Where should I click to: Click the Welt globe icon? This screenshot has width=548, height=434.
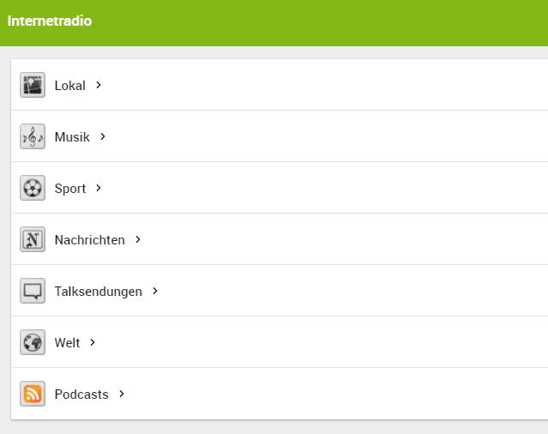pos(33,342)
